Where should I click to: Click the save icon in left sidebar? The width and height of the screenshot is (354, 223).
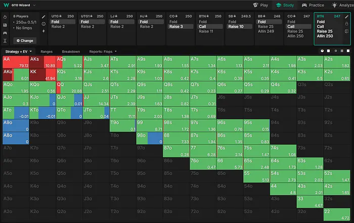point(5,25)
